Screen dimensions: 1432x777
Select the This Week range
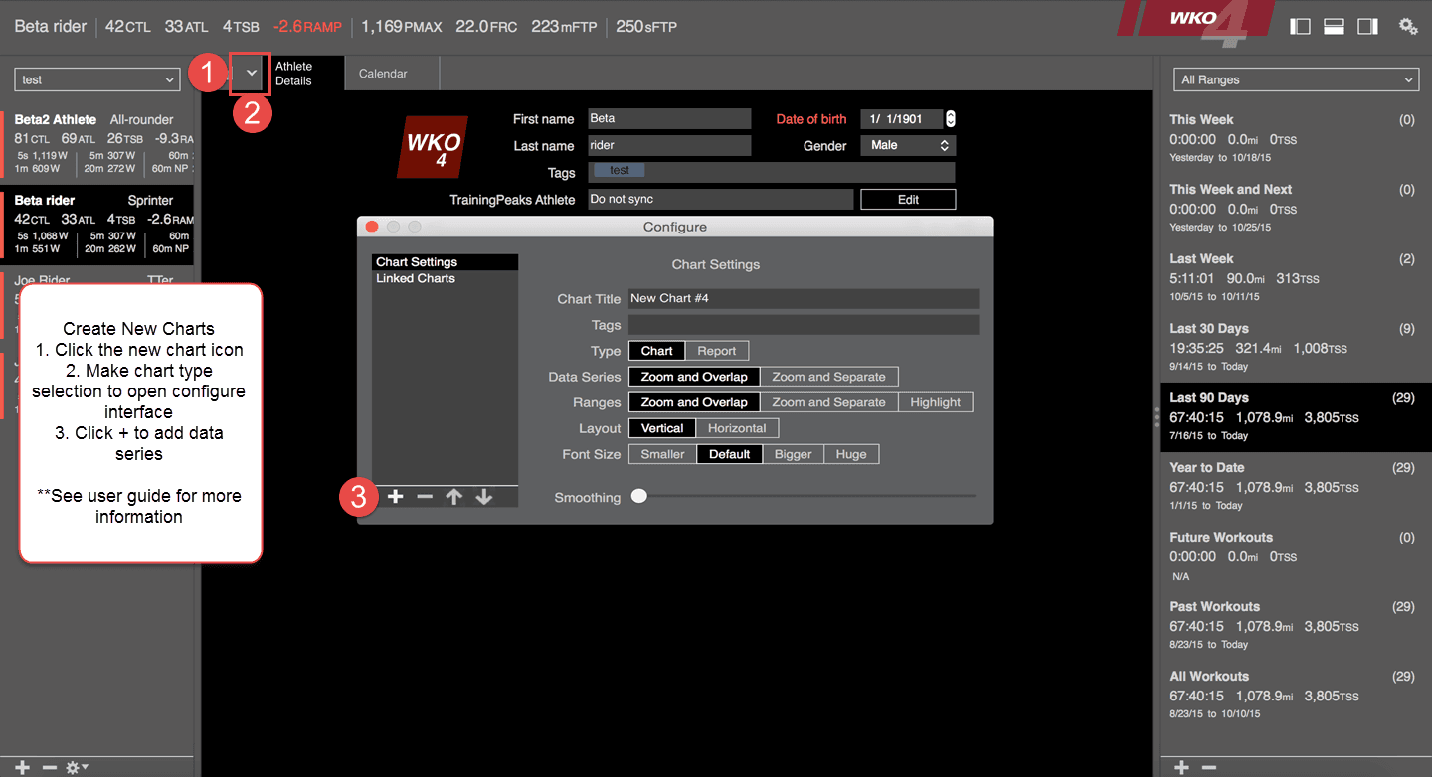(x=1296, y=139)
